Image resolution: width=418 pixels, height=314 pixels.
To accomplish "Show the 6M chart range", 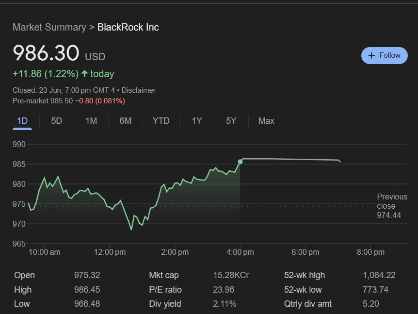I will 125,121.
